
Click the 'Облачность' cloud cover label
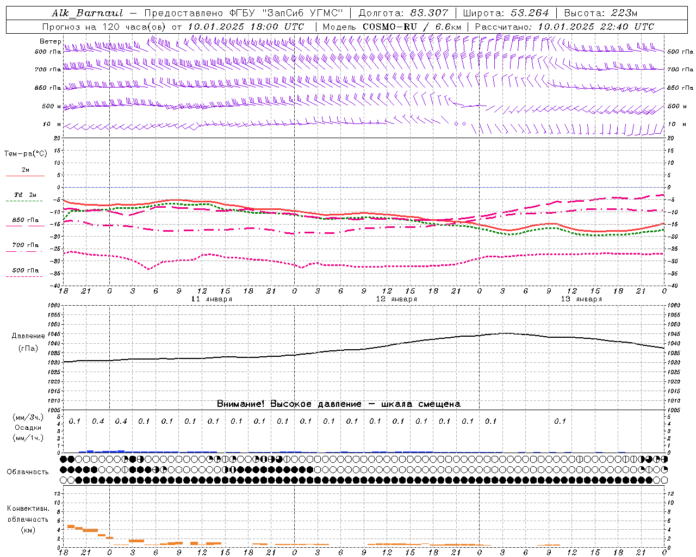pyautogui.click(x=28, y=472)
